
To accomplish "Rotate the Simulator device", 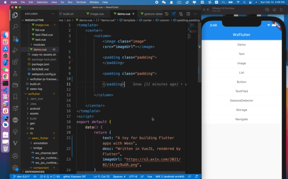I will pyautogui.click(x=281, y=10).
